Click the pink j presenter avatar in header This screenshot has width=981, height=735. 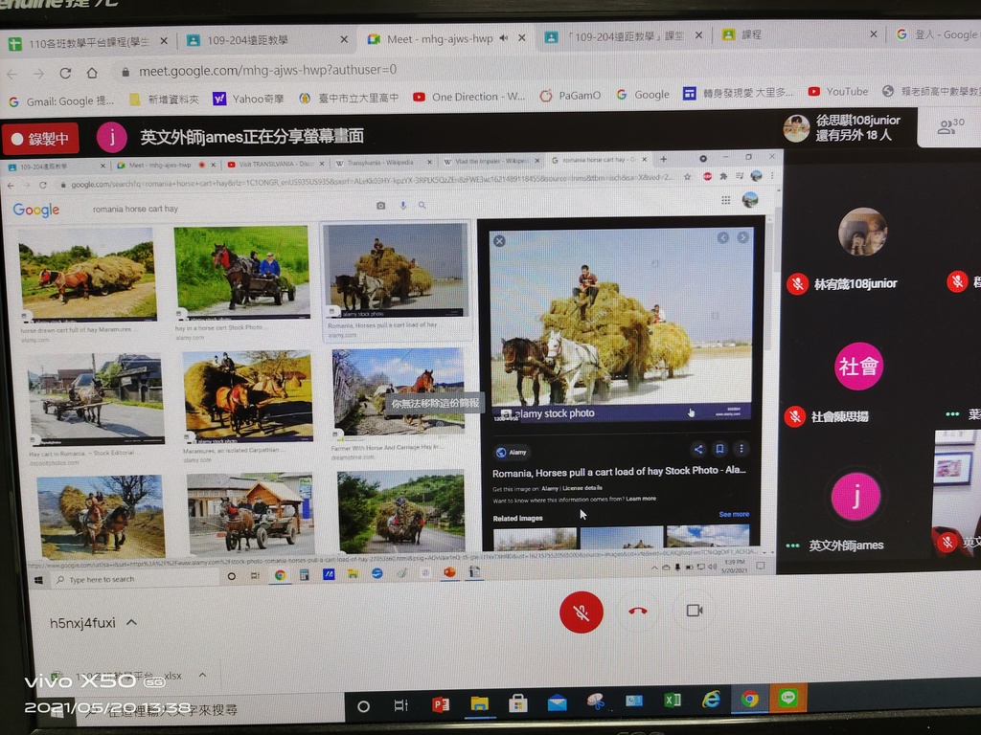112,138
